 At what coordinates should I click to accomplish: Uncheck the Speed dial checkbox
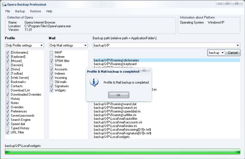tap(7, 124)
